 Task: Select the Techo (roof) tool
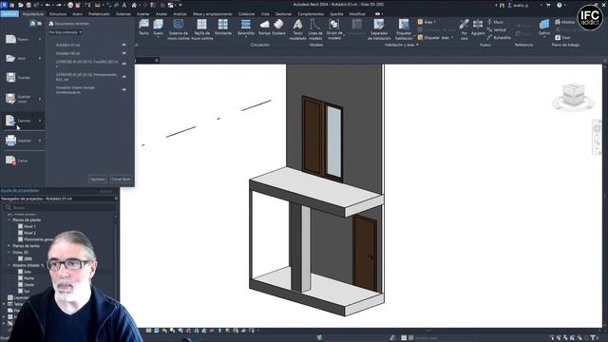click(143, 28)
